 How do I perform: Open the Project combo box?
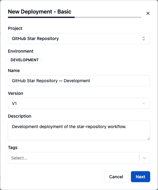tap(79, 38)
